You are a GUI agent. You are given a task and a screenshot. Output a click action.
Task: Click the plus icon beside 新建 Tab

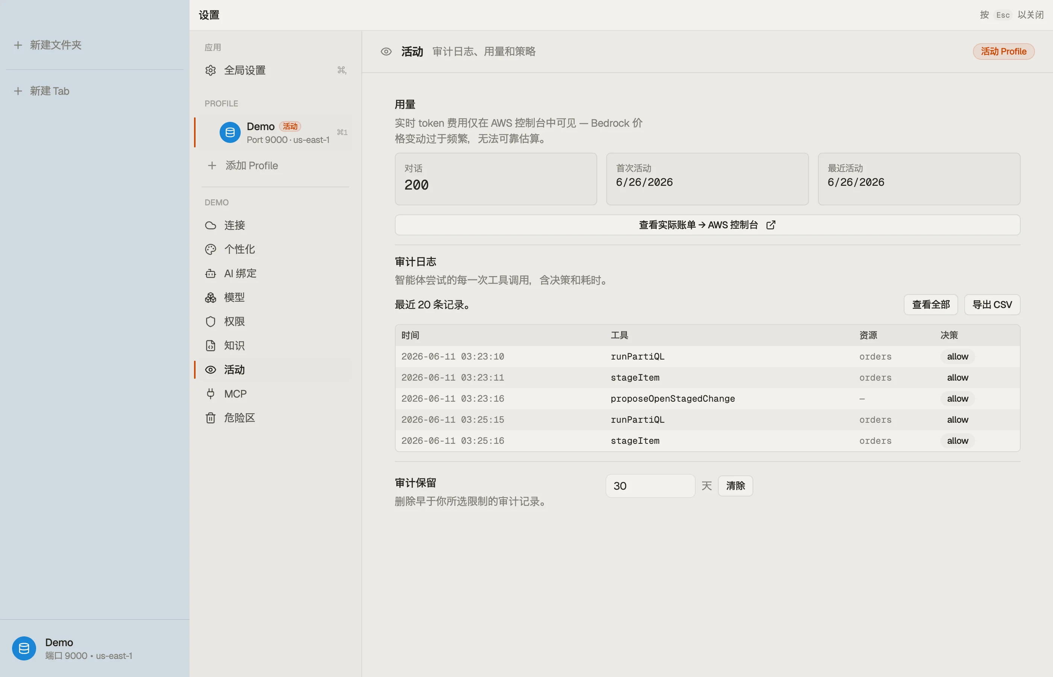pos(18,91)
